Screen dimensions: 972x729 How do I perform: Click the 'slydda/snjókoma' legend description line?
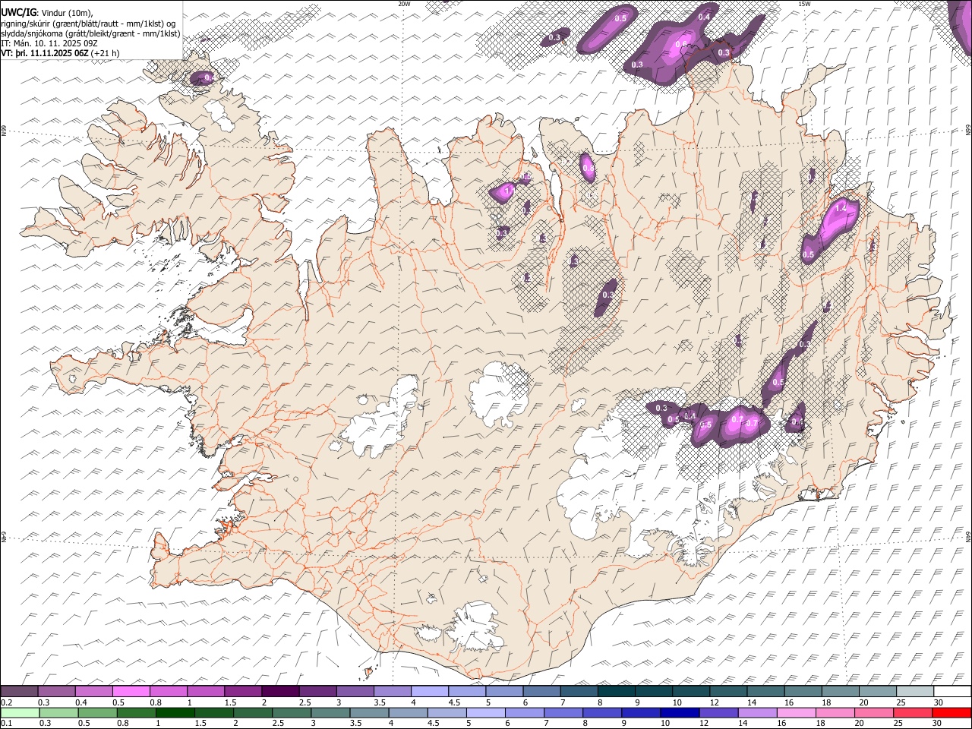(x=90, y=33)
